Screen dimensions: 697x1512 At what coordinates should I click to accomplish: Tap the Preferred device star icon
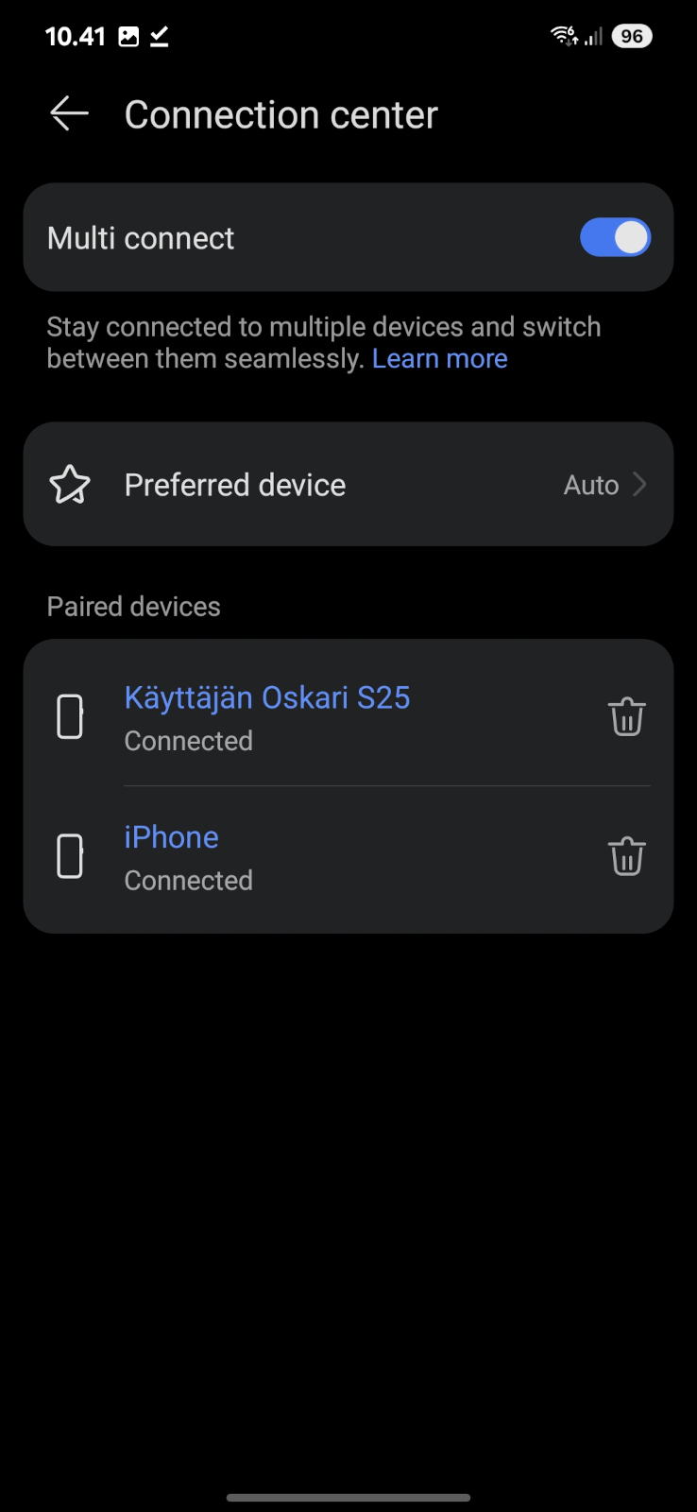[x=70, y=485]
